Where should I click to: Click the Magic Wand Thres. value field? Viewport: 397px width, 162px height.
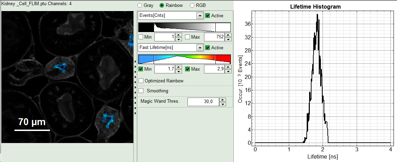coord(203,101)
